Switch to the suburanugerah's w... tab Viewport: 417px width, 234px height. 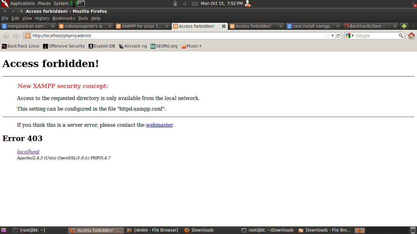point(85,26)
